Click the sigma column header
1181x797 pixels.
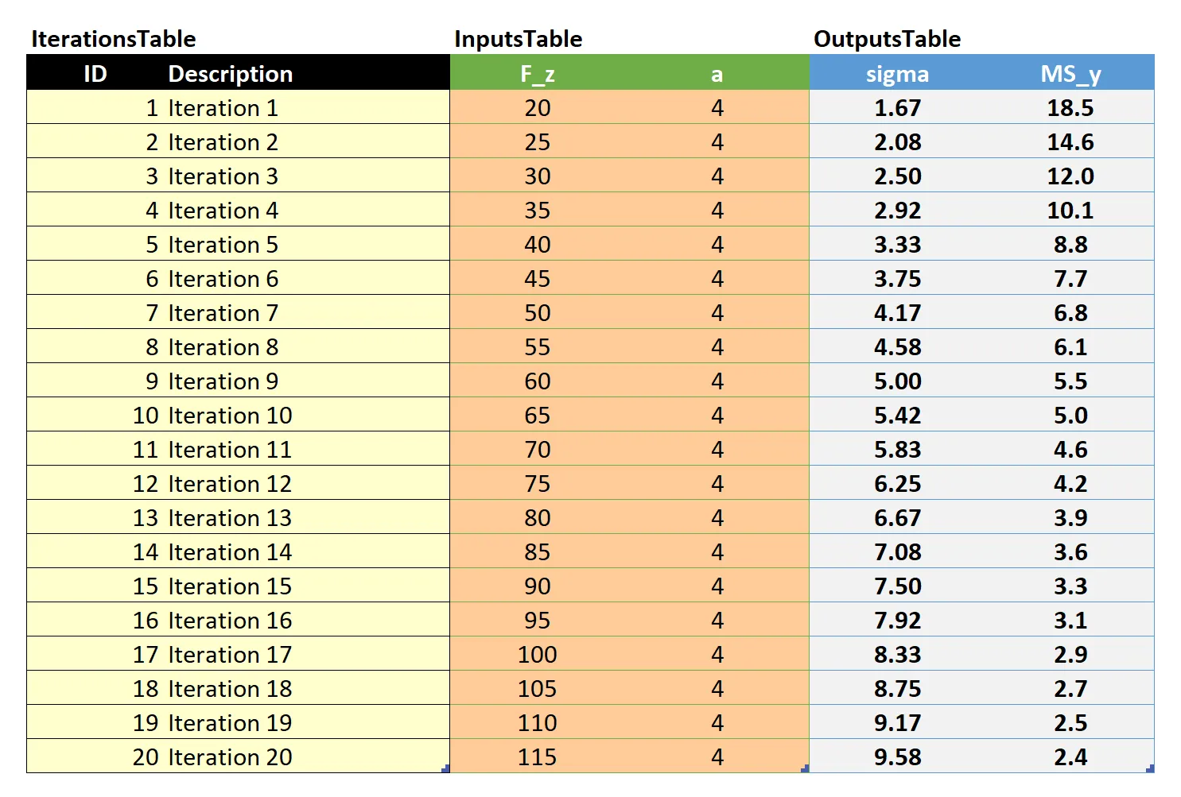pos(897,73)
